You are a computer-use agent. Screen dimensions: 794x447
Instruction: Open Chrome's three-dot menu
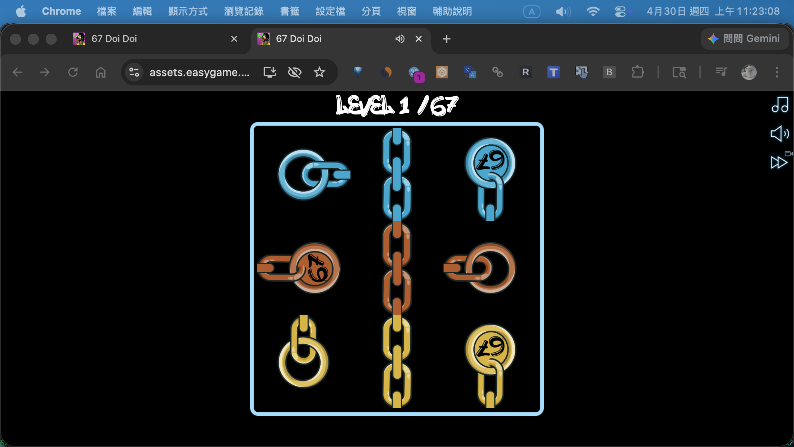pyautogui.click(x=777, y=72)
